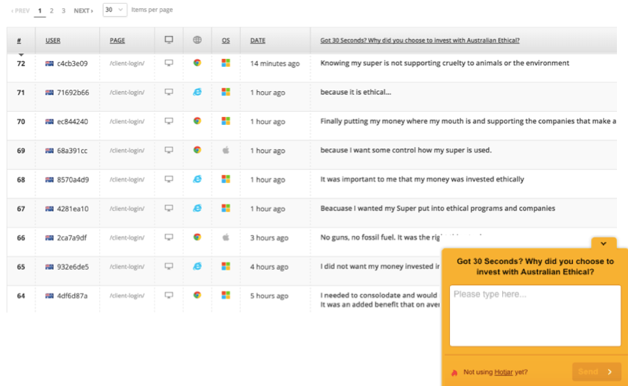Click '14 minutes ago' date cell
628x386 pixels.
[x=275, y=63]
